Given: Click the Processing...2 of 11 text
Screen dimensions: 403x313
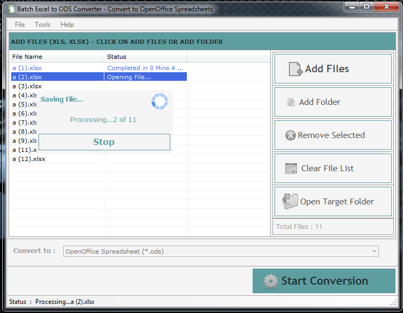Looking at the screenshot, I should click(103, 120).
